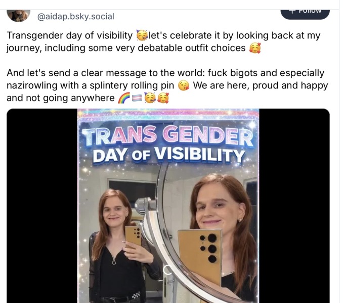346x303 pixels.
Task: Click the Follow button
Action: pos(305,10)
